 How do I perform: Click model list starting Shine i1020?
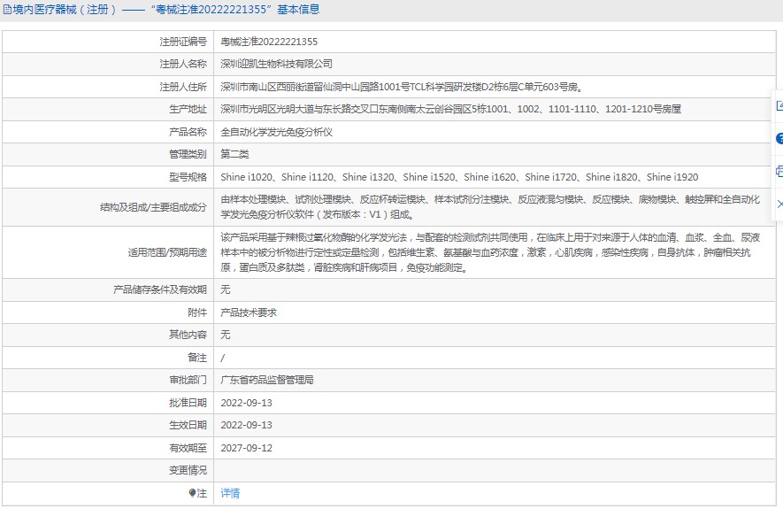[459, 177]
